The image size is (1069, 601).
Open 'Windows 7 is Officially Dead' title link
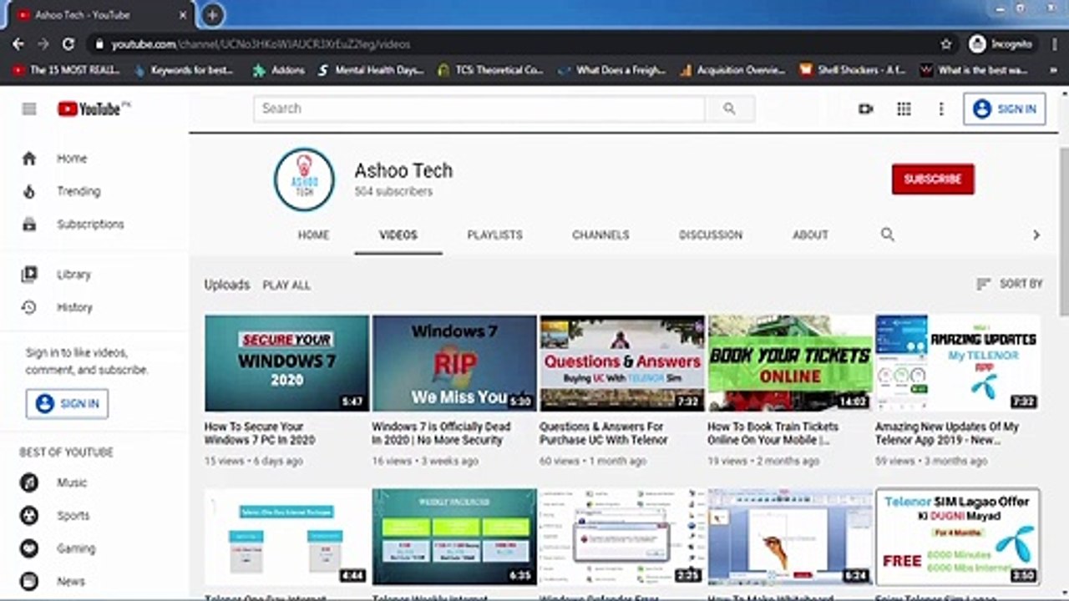coord(441,432)
